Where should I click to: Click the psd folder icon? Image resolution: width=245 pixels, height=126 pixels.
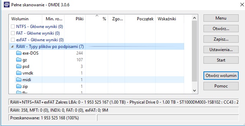coord(19,66)
